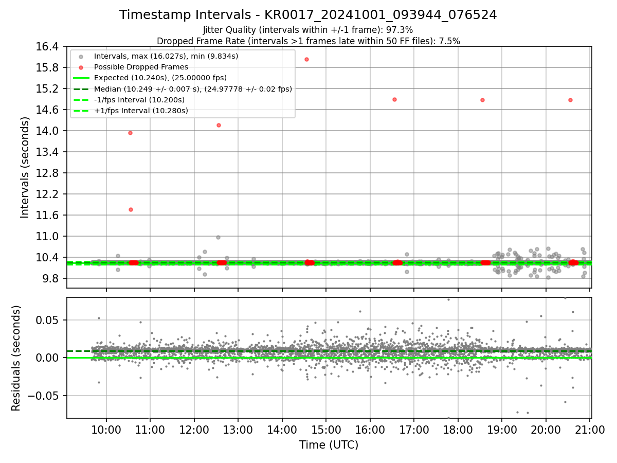Click the 'Residuals (seconds)' y-axis label

click(16, 358)
